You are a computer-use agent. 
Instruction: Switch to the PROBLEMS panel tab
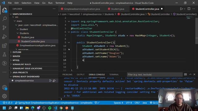[67, 75]
